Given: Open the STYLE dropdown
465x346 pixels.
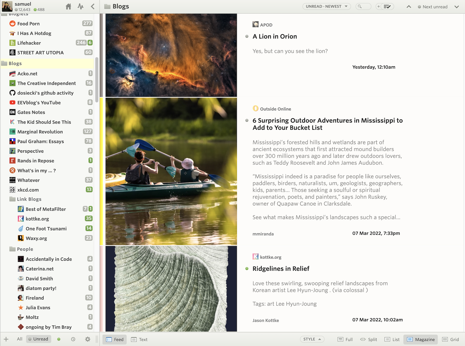Looking at the screenshot, I should (312, 339).
